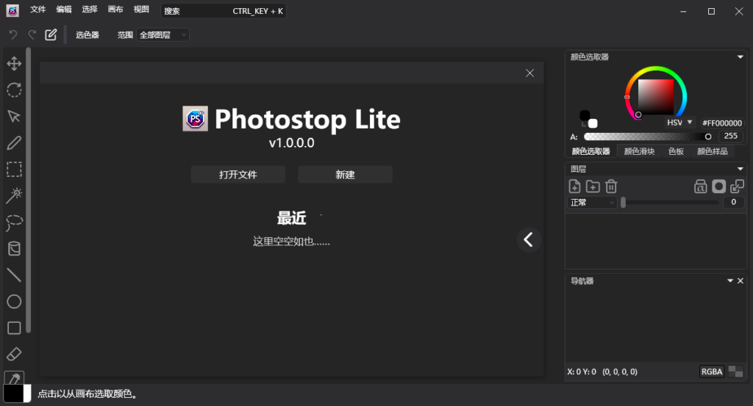This screenshot has width=753, height=406.
Task: Create a mask with the circle icon
Action: coord(718,186)
